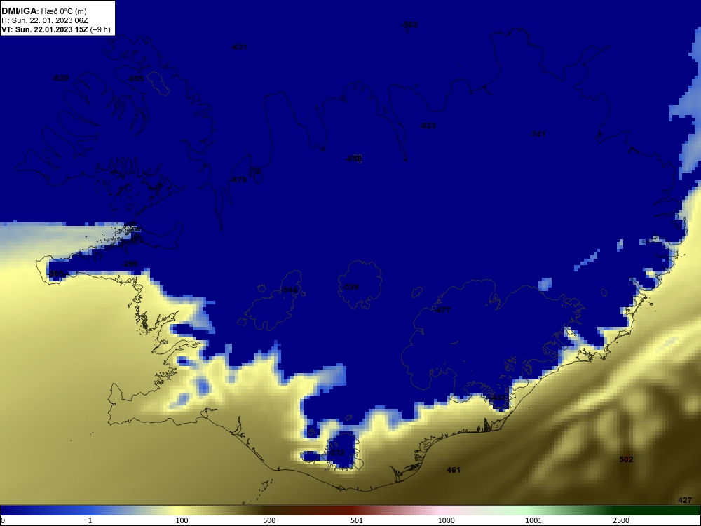The height and width of the screenshot is (526, 701).
Task: Select the -631 map value
Action: [239, 47]
